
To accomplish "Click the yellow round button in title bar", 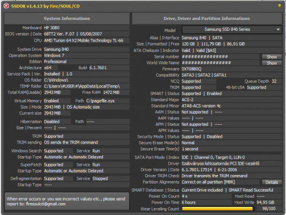I will 279,6.
